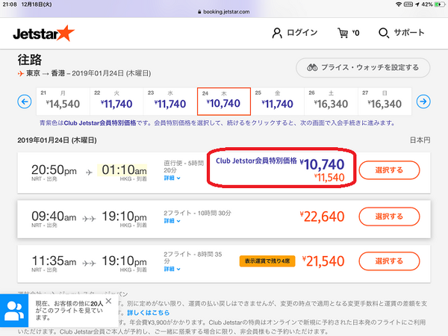Image resolution: width=448 pixels, height=336 pixels.
Task: Click the 01:10am arrival time
Action: pos(124,170)
